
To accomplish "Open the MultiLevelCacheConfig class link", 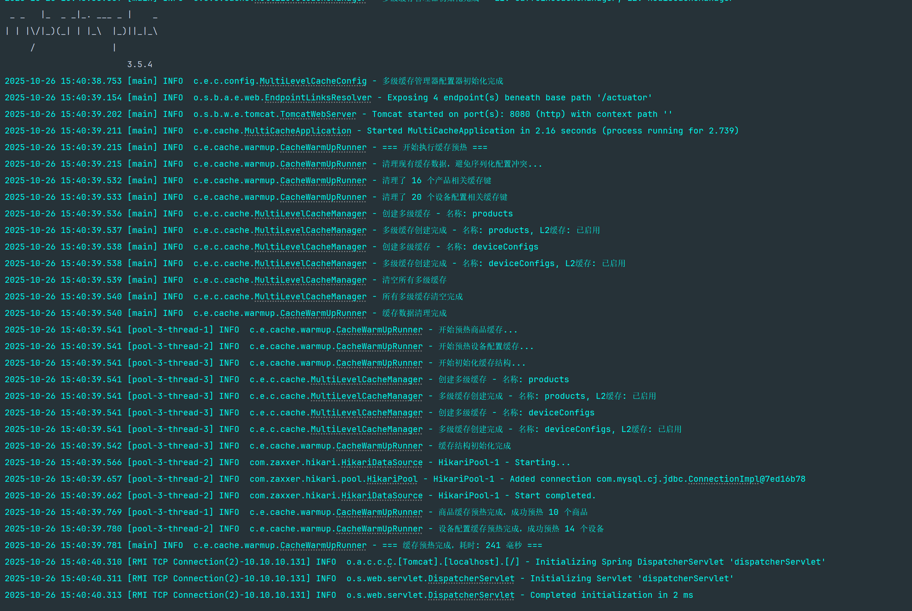I will (313, 81).
